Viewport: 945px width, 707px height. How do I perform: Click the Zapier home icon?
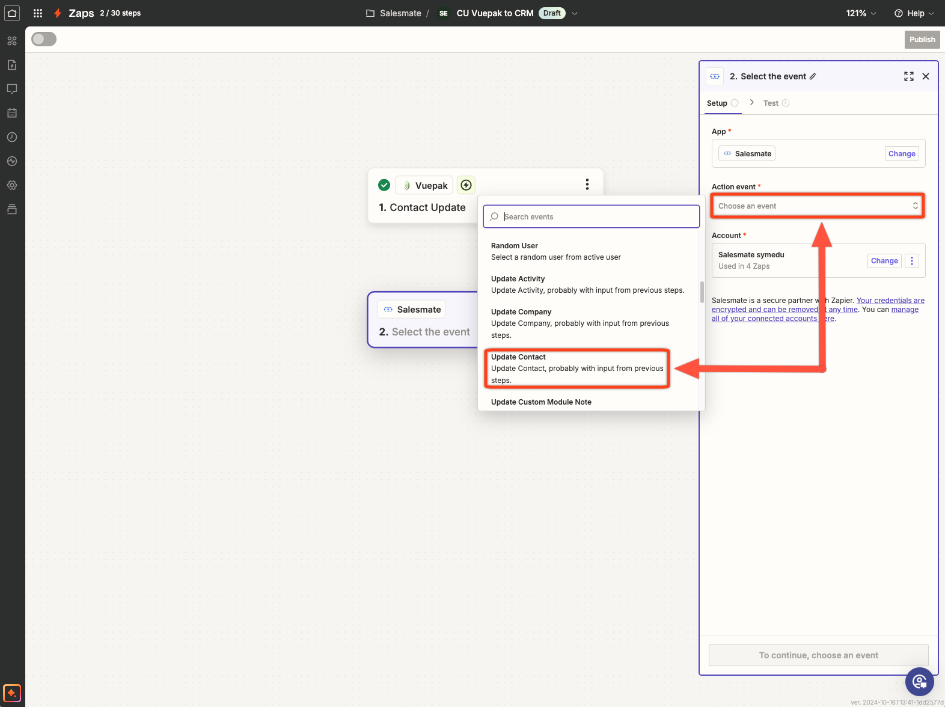click(12, 13)
